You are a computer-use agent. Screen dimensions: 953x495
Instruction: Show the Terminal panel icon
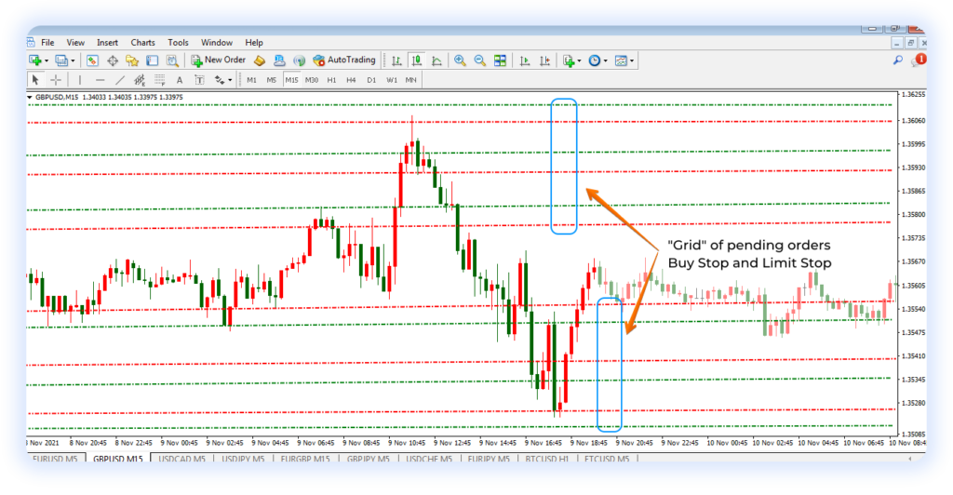[152, 60]
